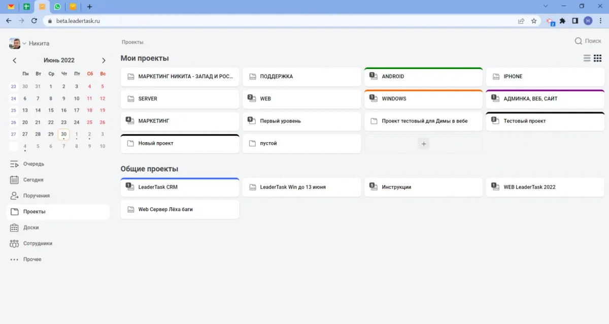Switch to list view layout
Viewport: 609px width, 324px height.
(587, 58)
